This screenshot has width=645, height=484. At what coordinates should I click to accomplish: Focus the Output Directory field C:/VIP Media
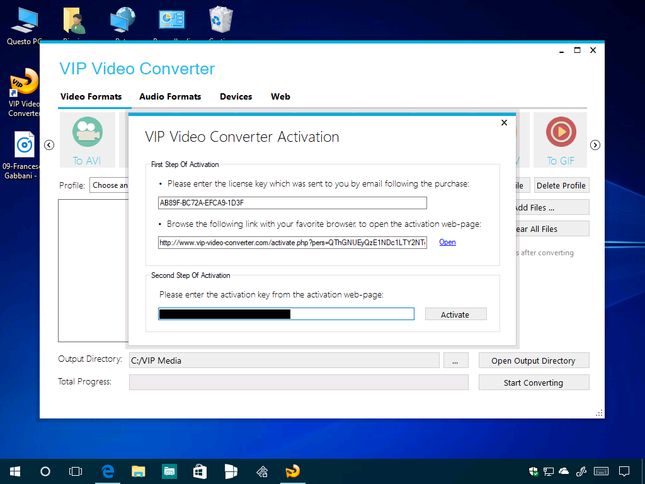[284, 360]
